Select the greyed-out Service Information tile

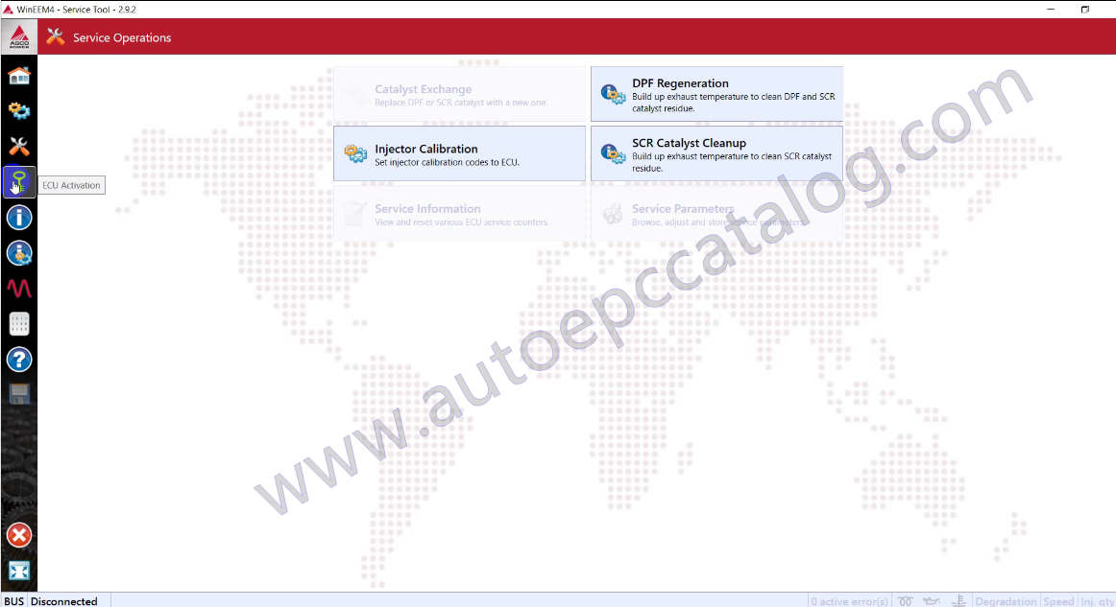pyautogui.click(x=460, y=213)
